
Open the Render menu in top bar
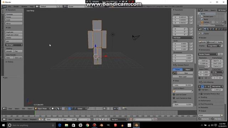[x=16, y=6]
